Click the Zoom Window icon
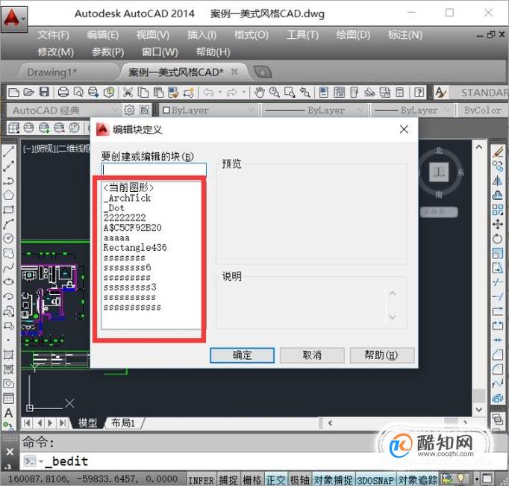509x486 pixels. click(x=290, y=93)
